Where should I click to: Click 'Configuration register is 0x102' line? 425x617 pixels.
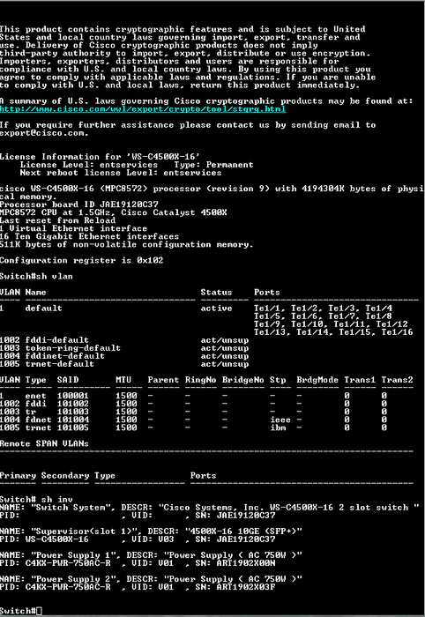81,261
